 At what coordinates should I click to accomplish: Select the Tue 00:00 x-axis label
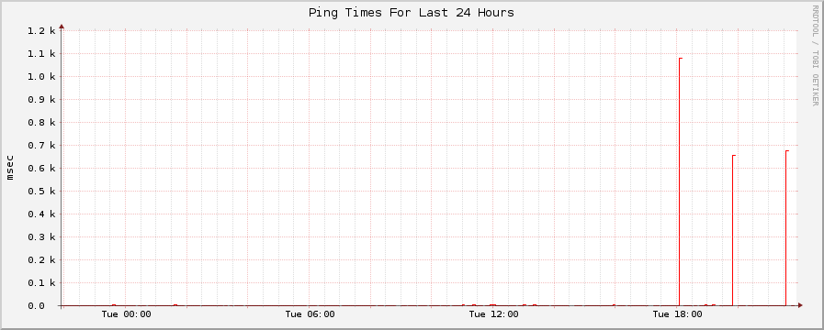pos(126,314)
